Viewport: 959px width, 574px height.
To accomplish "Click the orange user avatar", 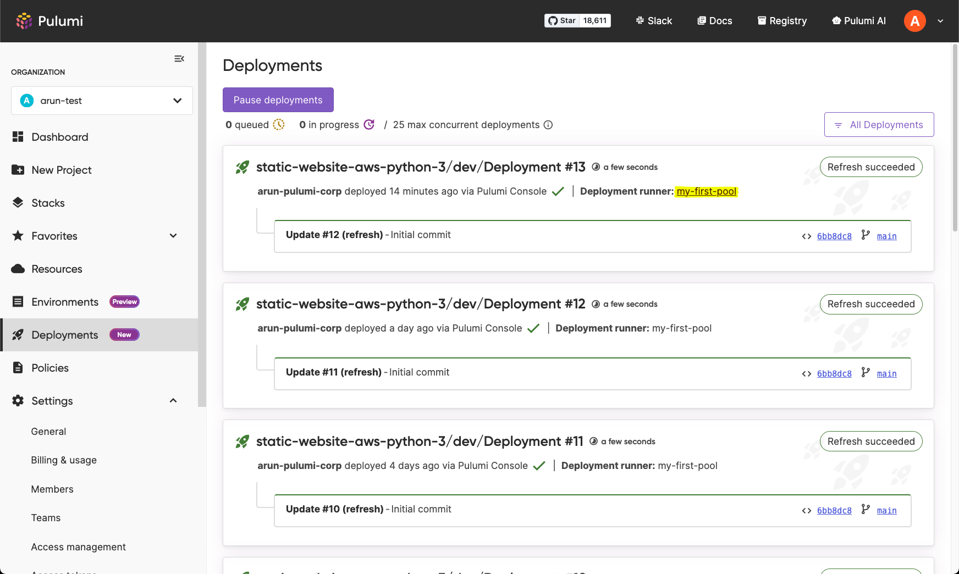I will [915, 21].
